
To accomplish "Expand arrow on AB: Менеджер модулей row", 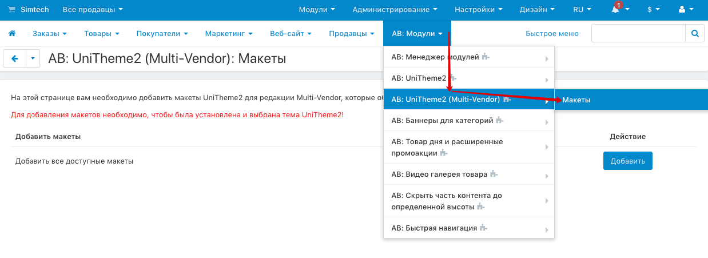I will (x=547, y=58).
